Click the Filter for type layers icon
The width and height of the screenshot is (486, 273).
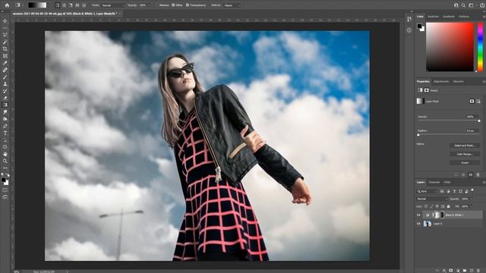454,192
